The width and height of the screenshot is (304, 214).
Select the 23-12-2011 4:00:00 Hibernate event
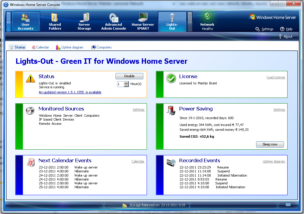(64, 171)
